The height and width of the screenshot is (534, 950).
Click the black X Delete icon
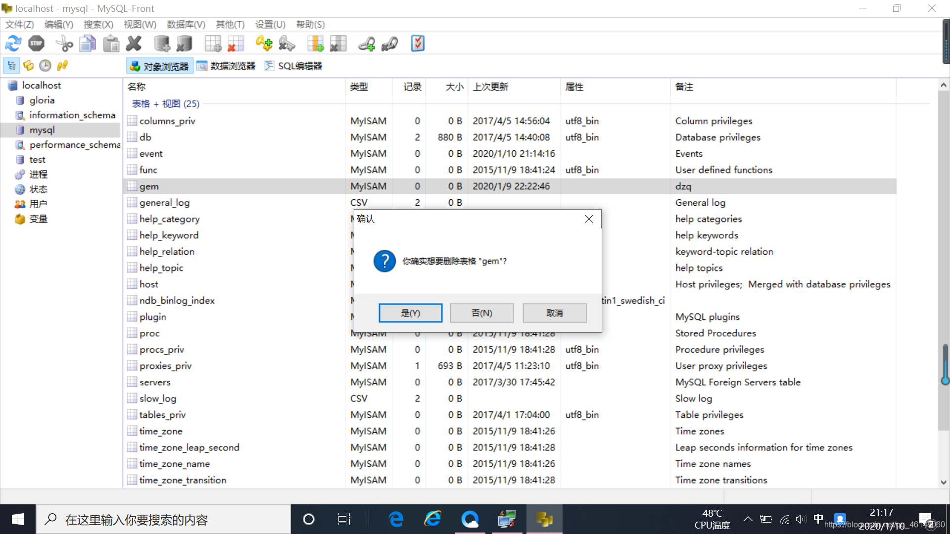pos(134,44)
